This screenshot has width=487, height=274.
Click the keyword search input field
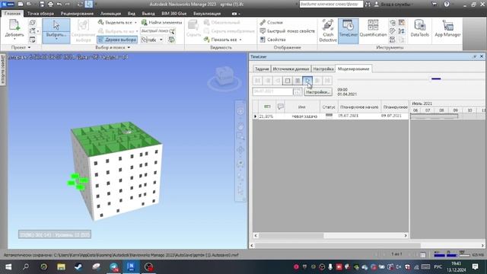[331, 4]
